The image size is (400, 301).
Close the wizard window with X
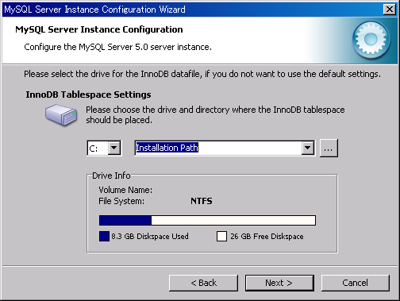pos(390,10)
